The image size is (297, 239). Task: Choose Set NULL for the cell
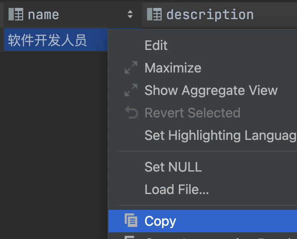173,167
